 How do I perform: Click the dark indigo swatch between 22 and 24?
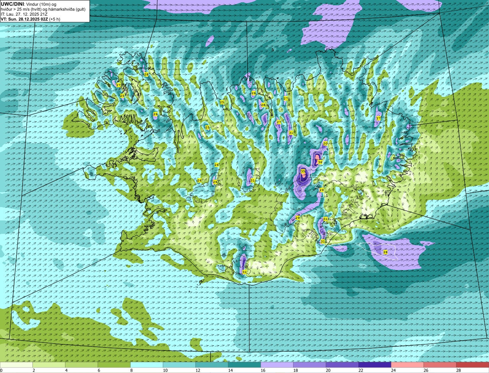(x=375, y=365)
